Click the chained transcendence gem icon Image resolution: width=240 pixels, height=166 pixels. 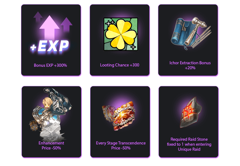click(x=119, y=115)
